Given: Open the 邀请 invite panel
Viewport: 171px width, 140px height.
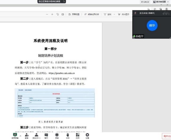Looking at the screenshot, I should [27, 136].
